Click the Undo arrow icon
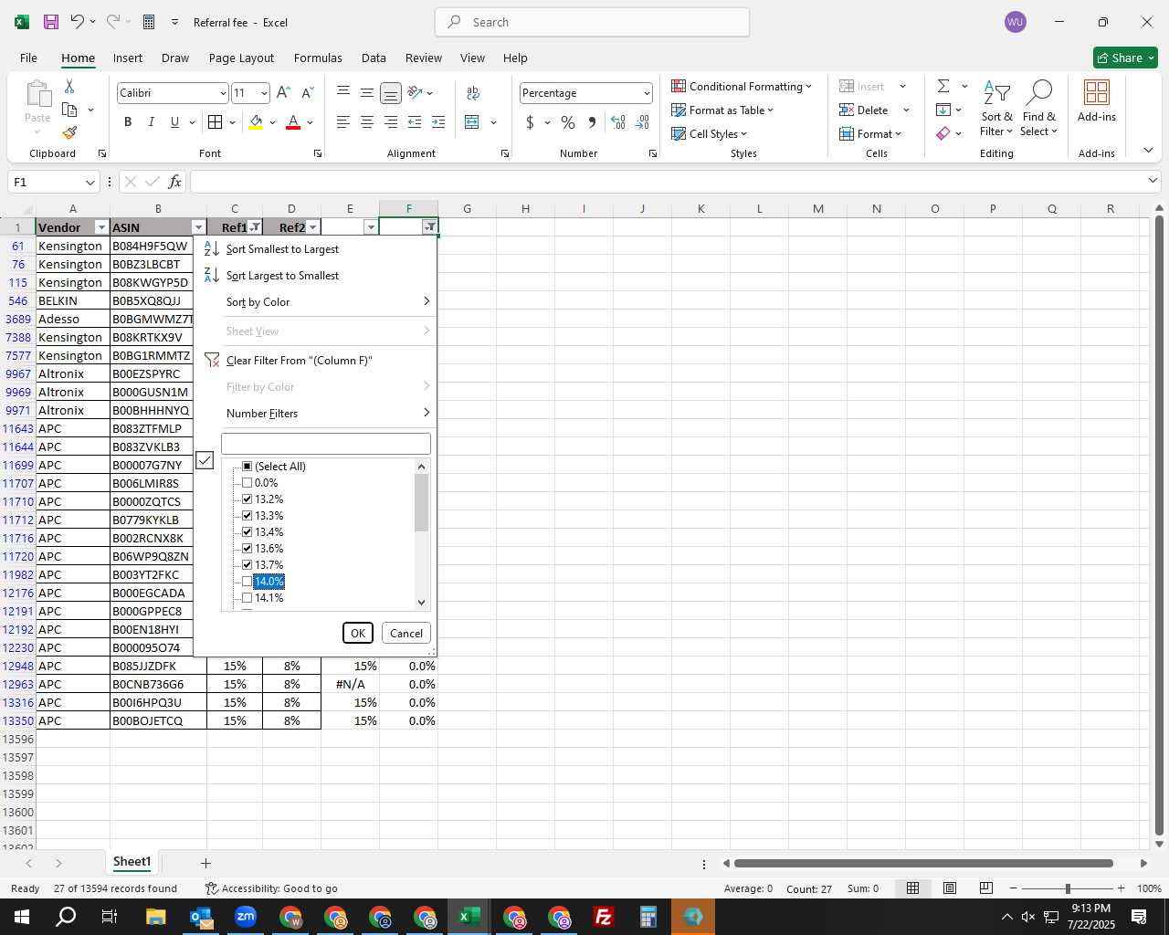Viewport: 1169px width, 935px height. [x=78, y=22]
